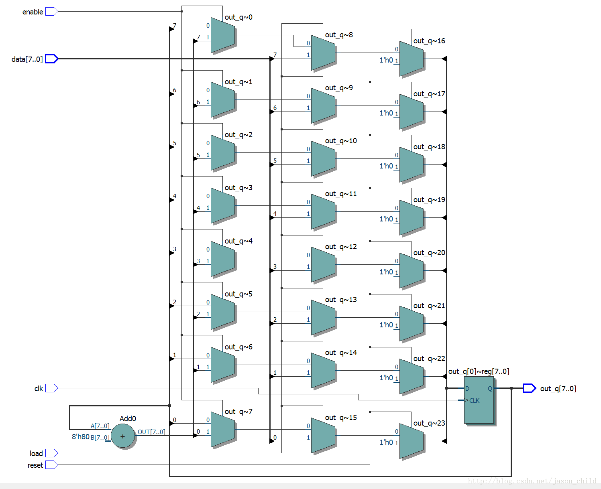Click the "load" port label
Viewport: 601px width, 489px height.
tap(36, 454)
